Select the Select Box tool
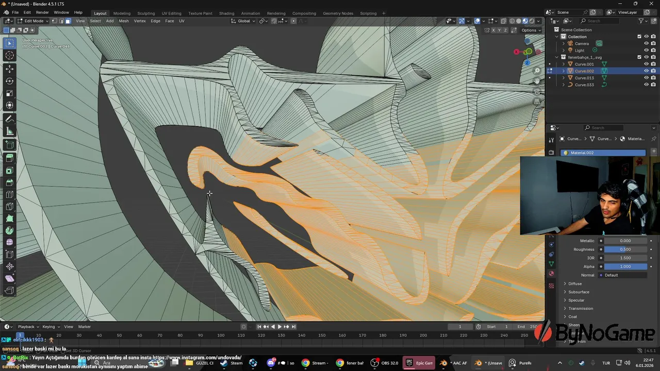This screenshot has height=371, width=660. click(x=9, y=43)
